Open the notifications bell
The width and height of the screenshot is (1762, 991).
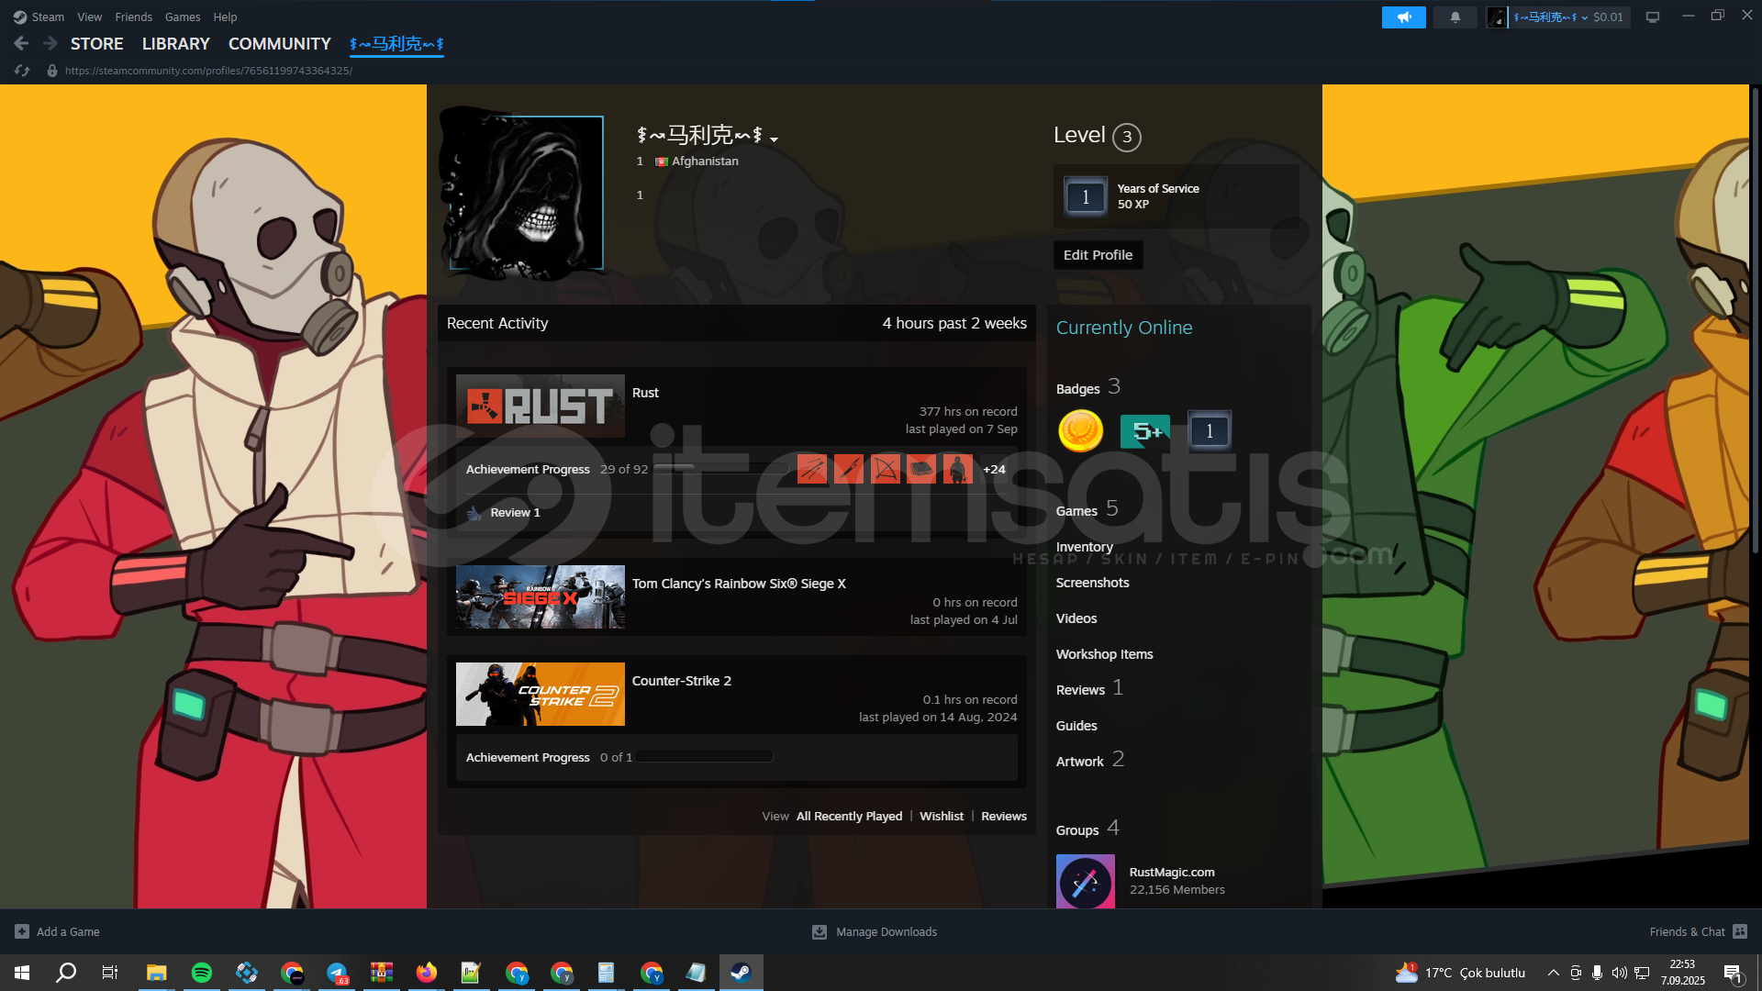(1455, 17)
